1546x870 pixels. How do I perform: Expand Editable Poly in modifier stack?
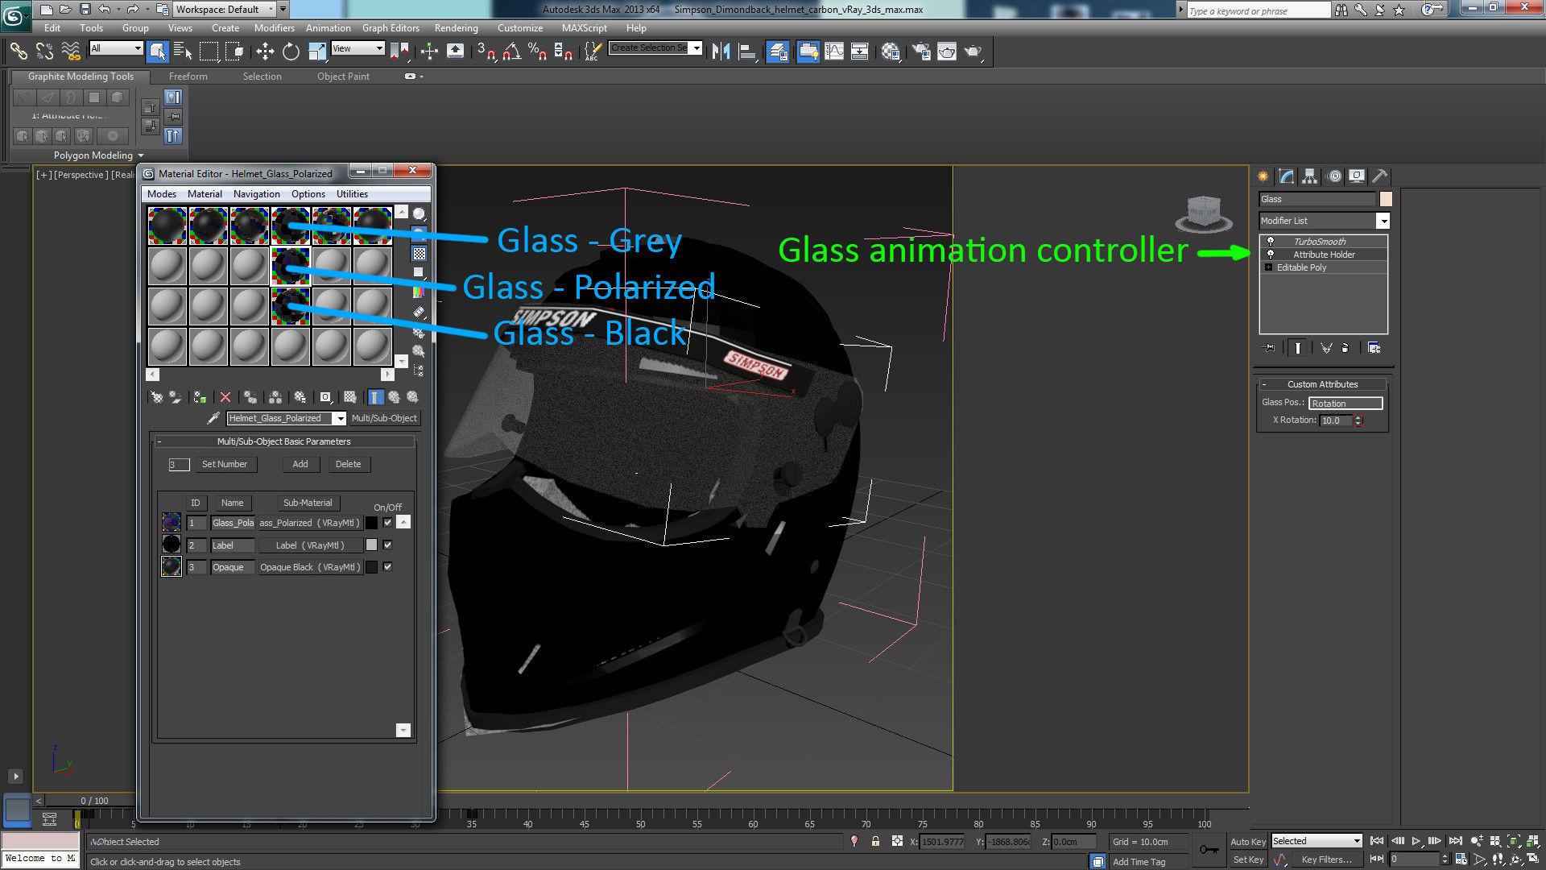point(1268,267)
